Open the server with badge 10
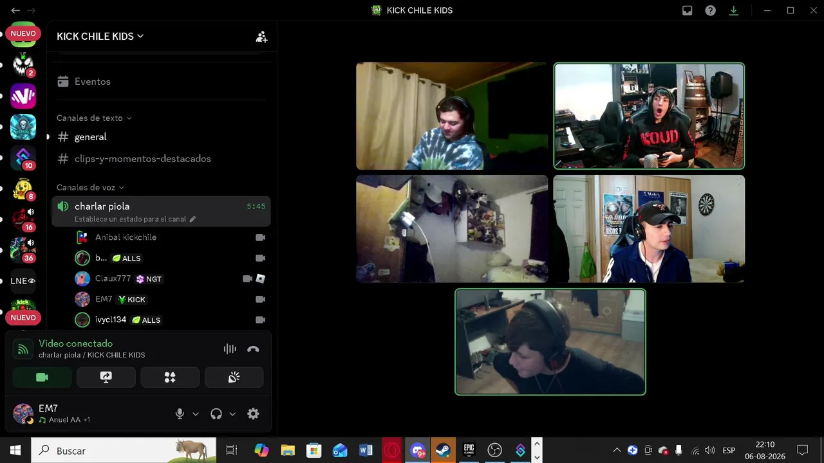The image size is (824, 463). (x=23, y=158)
